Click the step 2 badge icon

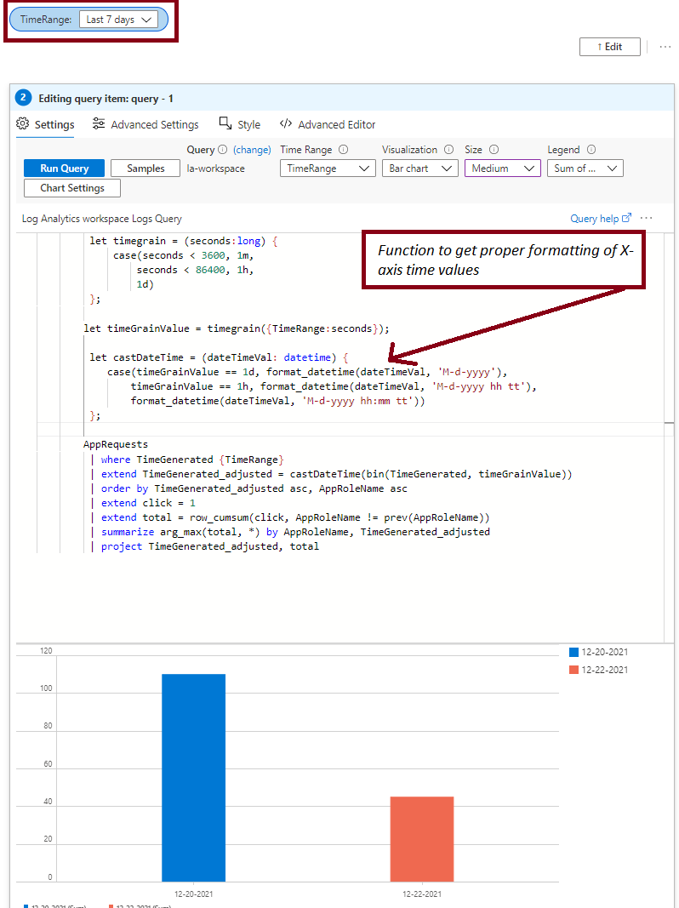(x=23, y=97)
